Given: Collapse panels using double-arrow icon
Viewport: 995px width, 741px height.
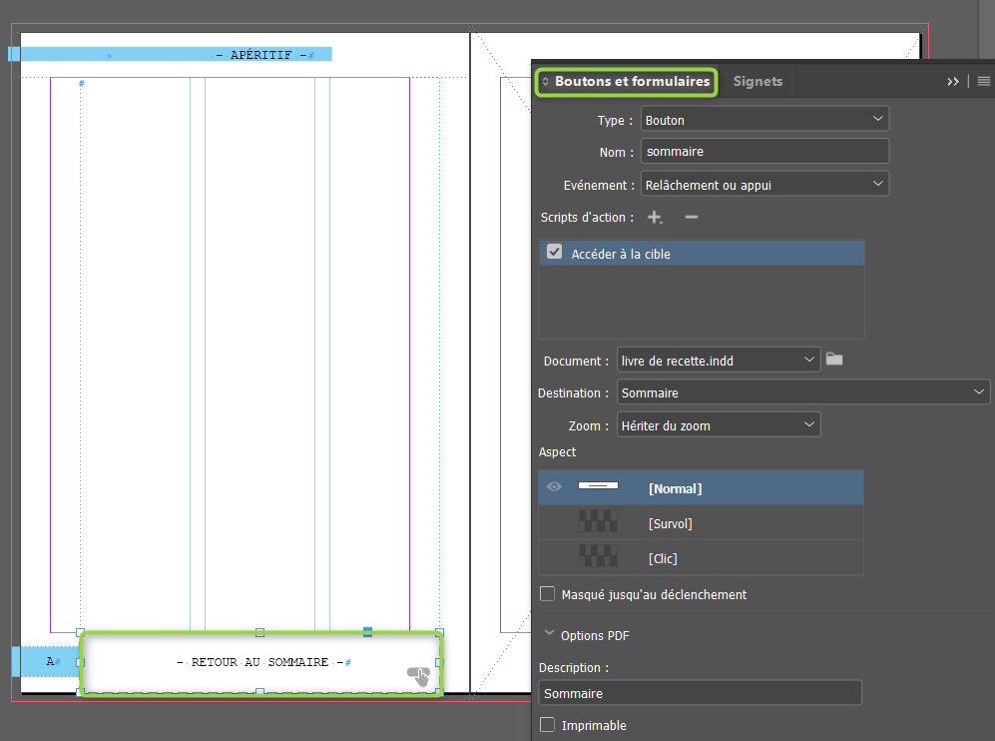Looking at the screenshot, I should pos(952,81).
